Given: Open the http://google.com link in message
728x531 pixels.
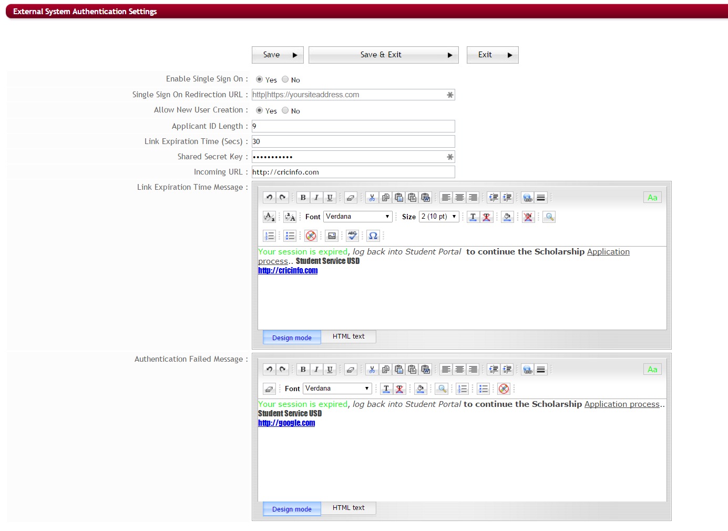Looking at the screenshot, I should pos(286,423).
